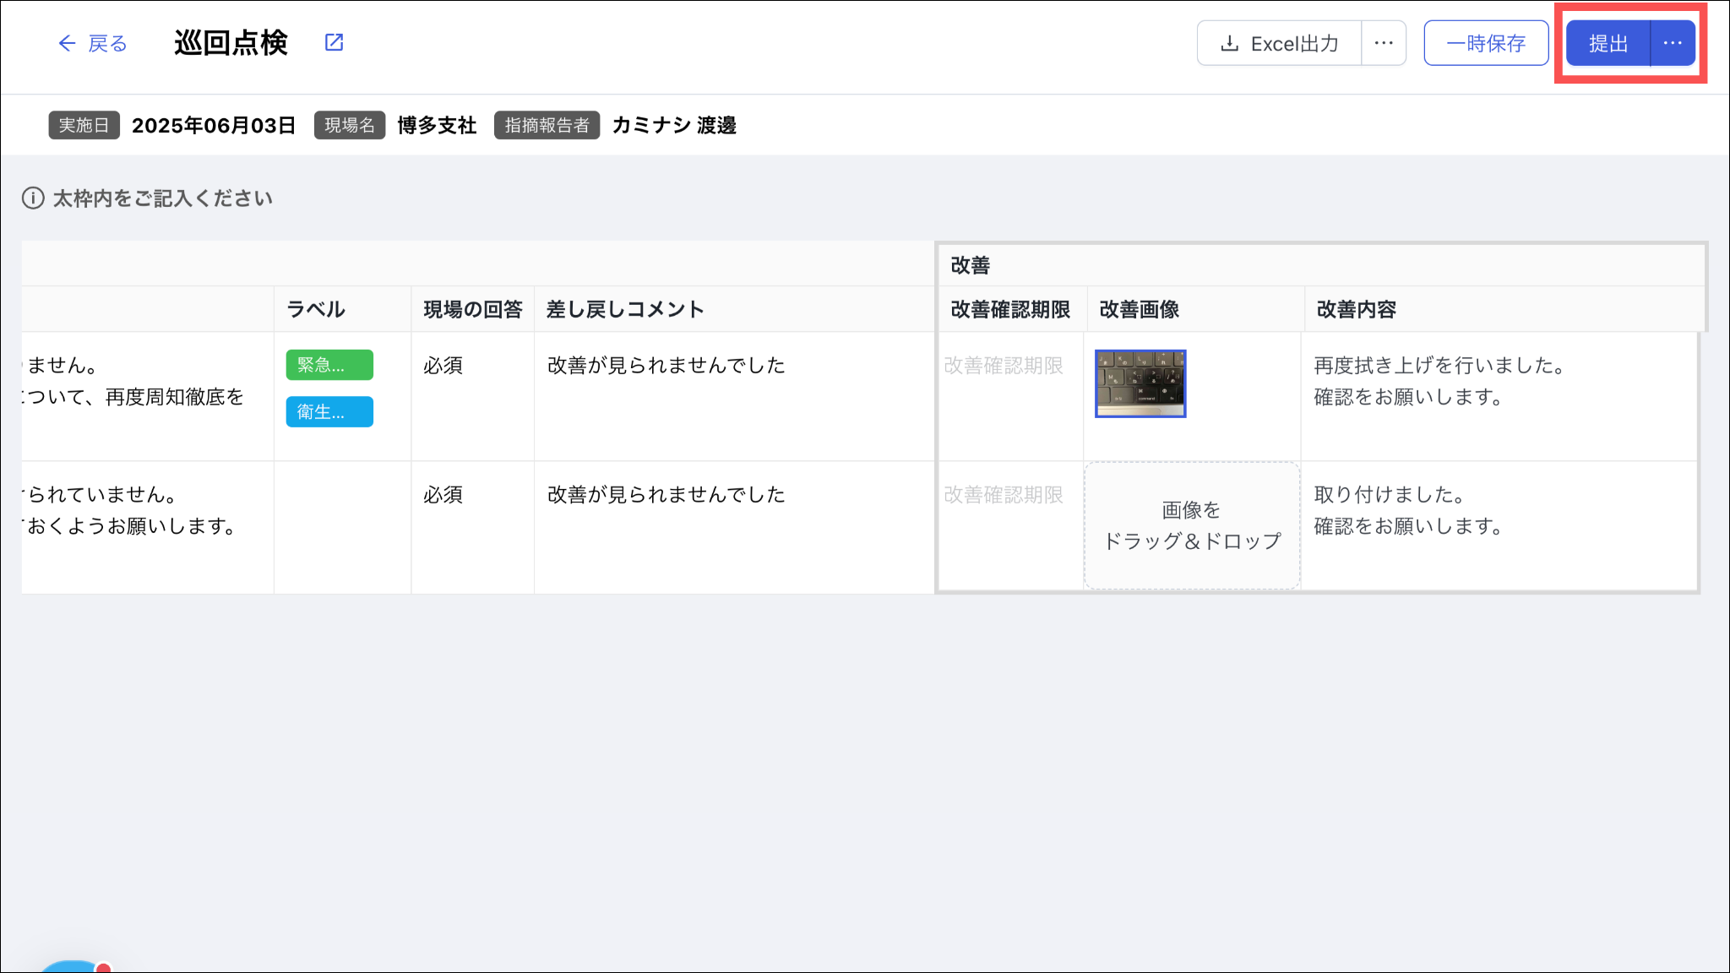The width and height of the screenshot is (1730, 973).
Task: Click the back arrow icon beside 戻る
Action: (x=67, y=43)
